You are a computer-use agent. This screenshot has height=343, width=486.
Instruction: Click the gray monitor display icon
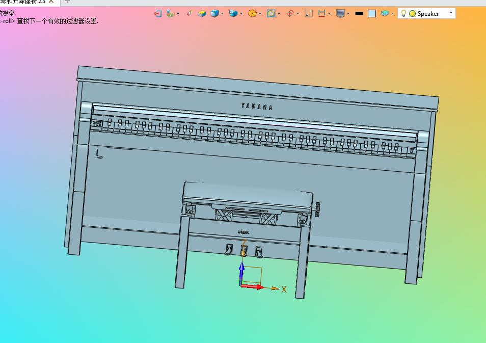click(340, 13)
